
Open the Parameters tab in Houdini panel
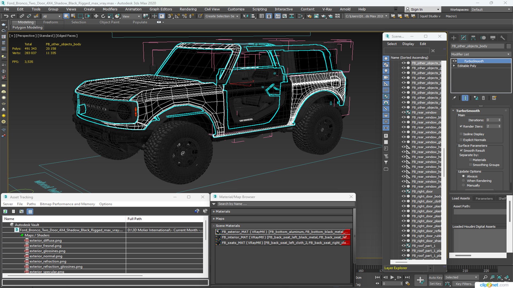[x=484, y=198]
